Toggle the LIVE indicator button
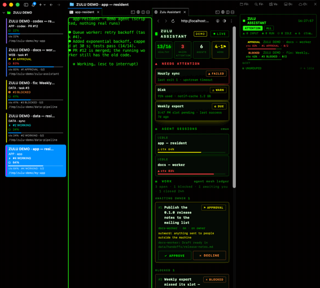Screen dimensions: 320x288 pyautogui.click(x=220, y=34)
